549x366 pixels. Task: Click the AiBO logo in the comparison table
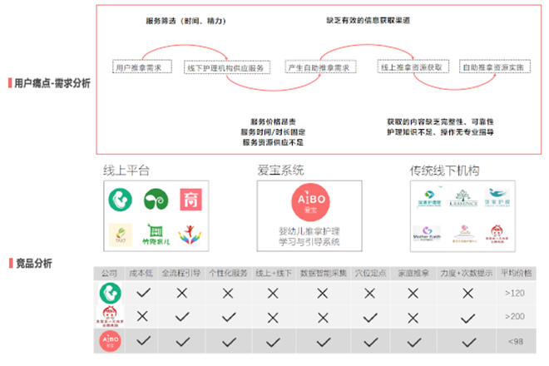[110, 341]
